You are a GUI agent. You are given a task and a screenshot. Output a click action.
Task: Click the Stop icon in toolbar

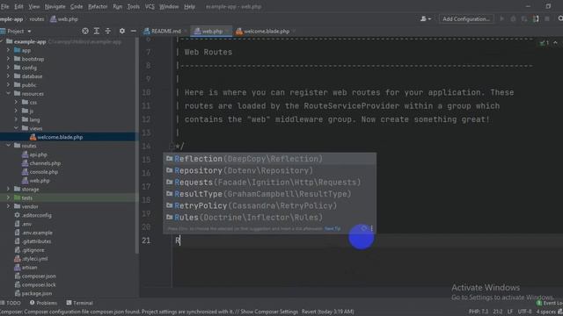tap(547, 19)
